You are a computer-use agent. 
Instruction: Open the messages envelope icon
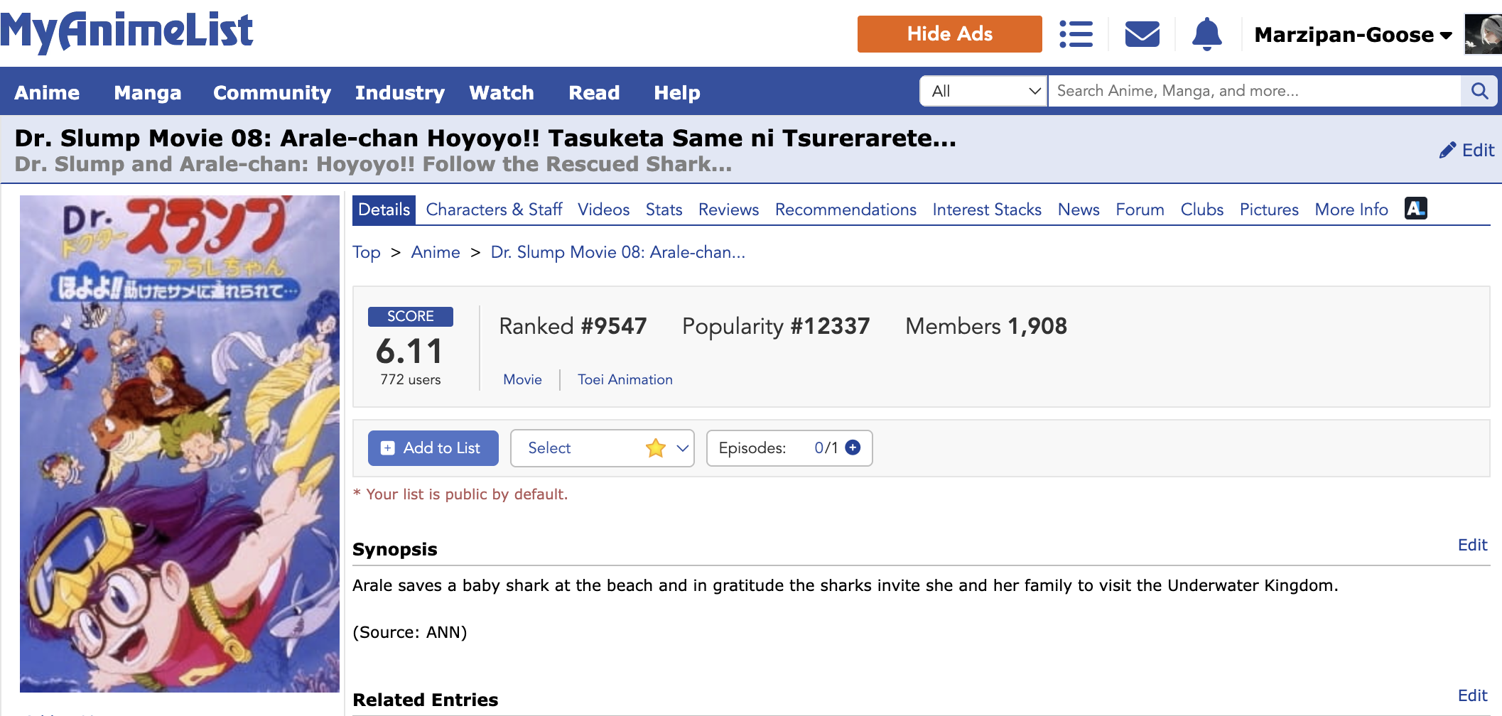click(1142, 34)
